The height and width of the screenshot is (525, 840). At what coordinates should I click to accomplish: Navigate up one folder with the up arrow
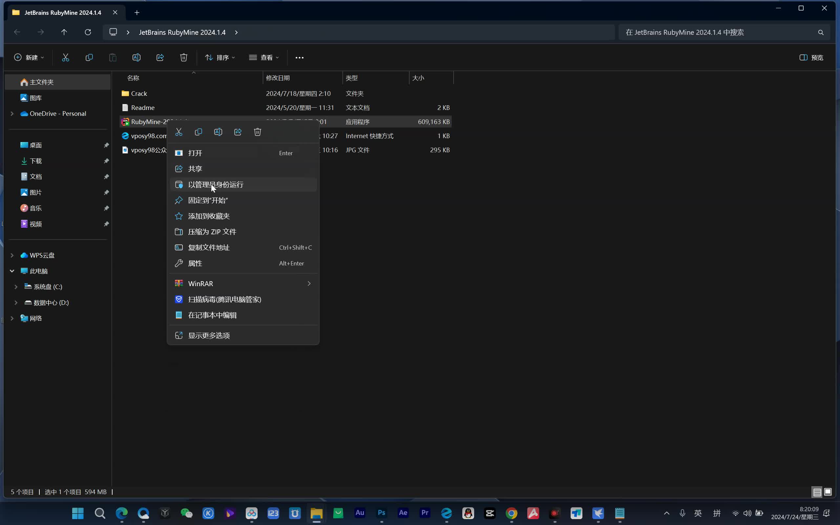click(64, 32)
